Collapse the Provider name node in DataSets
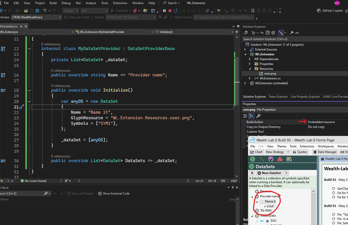Viewport: 348px width, 225px height. [x=252, y=196]
